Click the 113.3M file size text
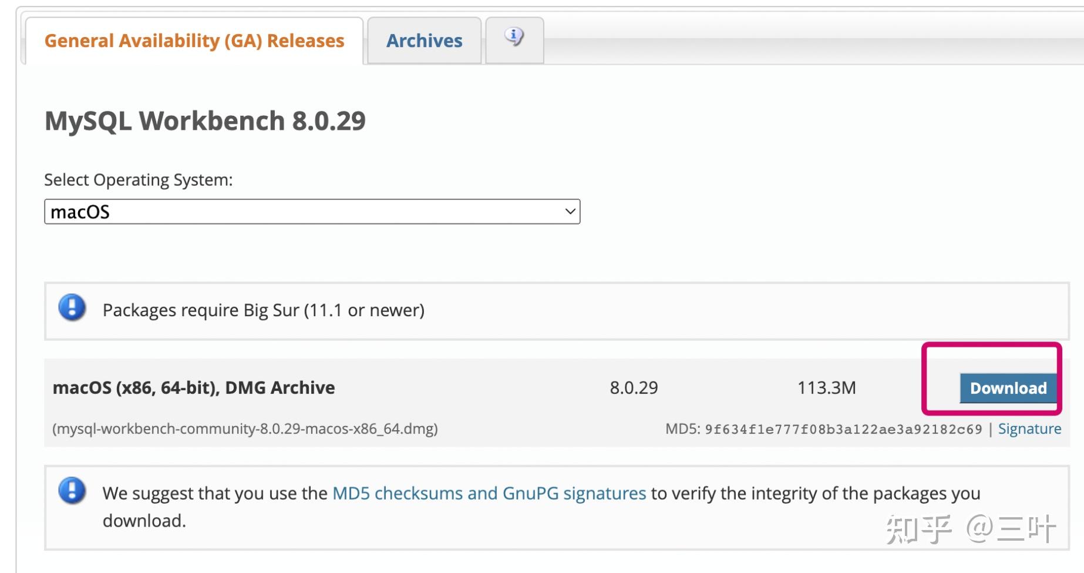The width and height of the screenshot is (1084, 573). (826, 388)
